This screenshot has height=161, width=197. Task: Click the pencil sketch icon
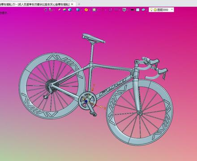[60, 10]
